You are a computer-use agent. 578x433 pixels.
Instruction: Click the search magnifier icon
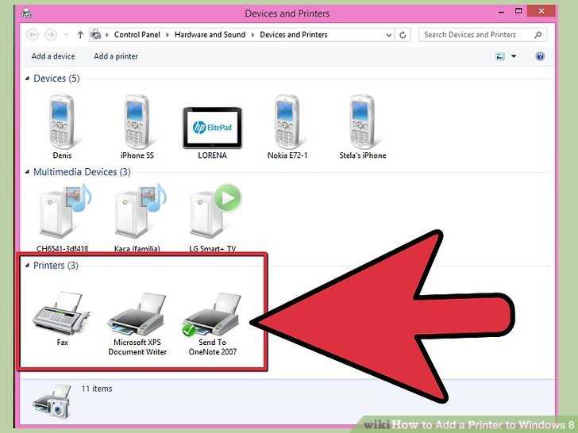[x=538, y=35]
